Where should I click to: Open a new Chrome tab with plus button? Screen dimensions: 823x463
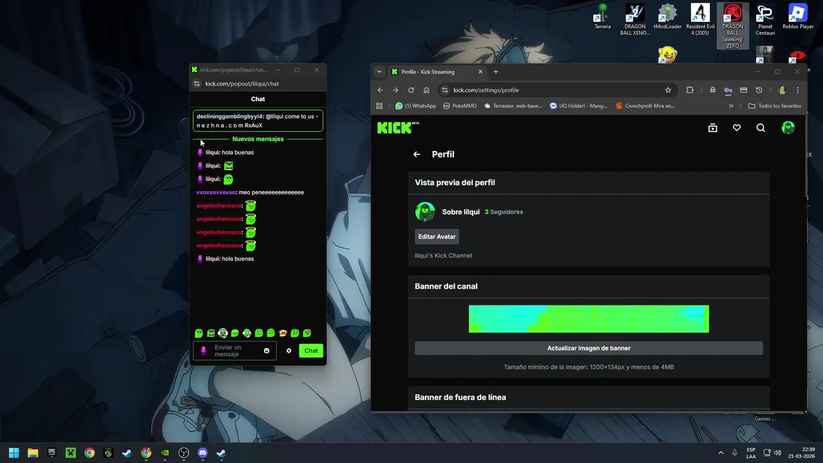click(x=496, y=72)
